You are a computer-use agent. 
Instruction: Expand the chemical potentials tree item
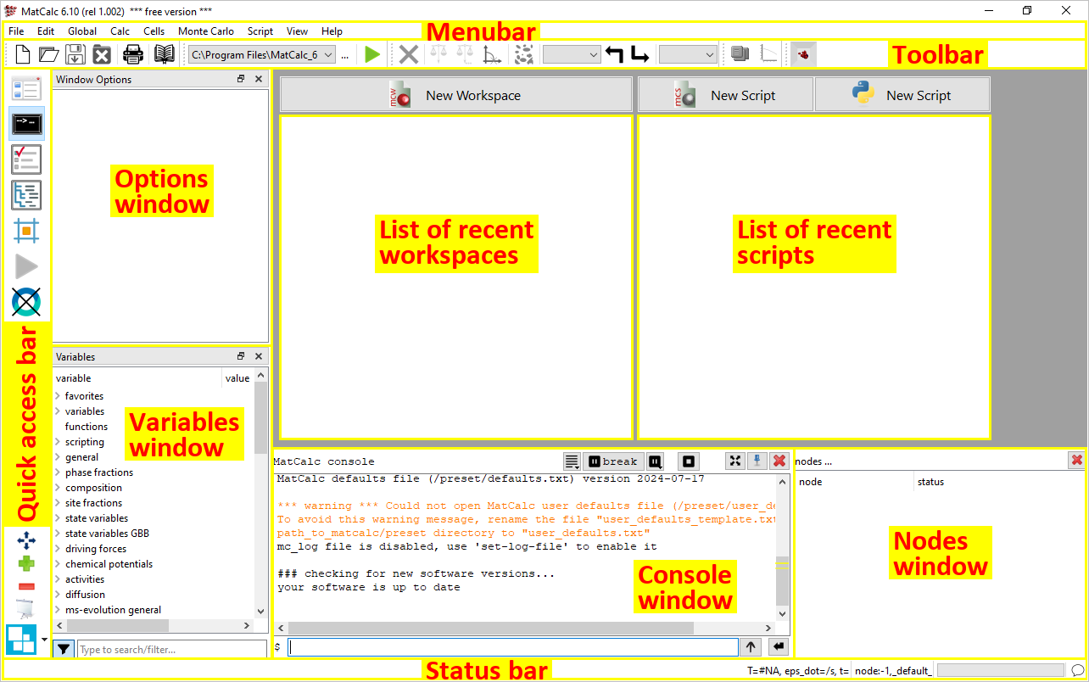click(58, 564)
